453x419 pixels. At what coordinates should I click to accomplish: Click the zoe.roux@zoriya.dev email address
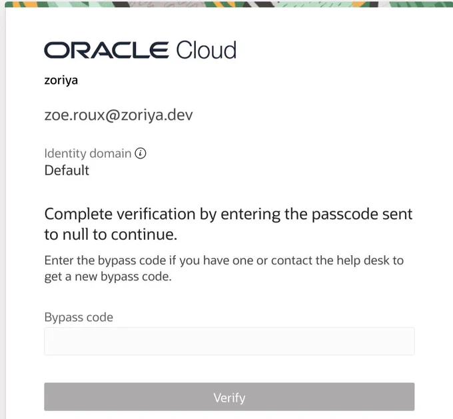(119, 115)
